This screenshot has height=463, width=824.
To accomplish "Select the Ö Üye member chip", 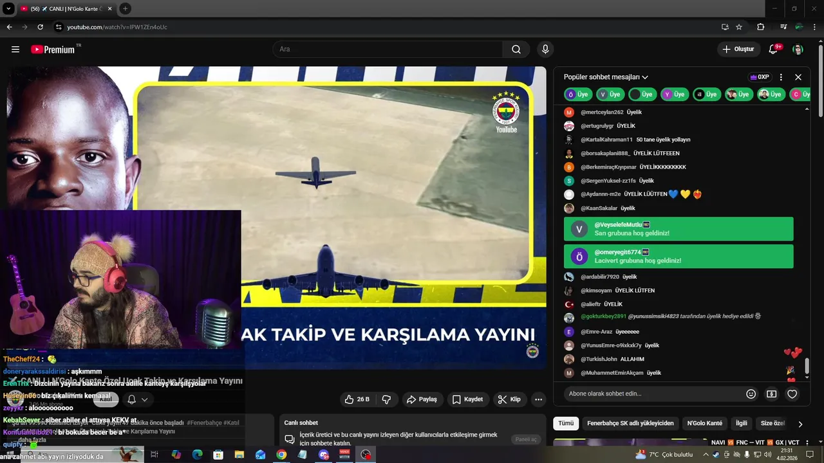I will point(577,95).
